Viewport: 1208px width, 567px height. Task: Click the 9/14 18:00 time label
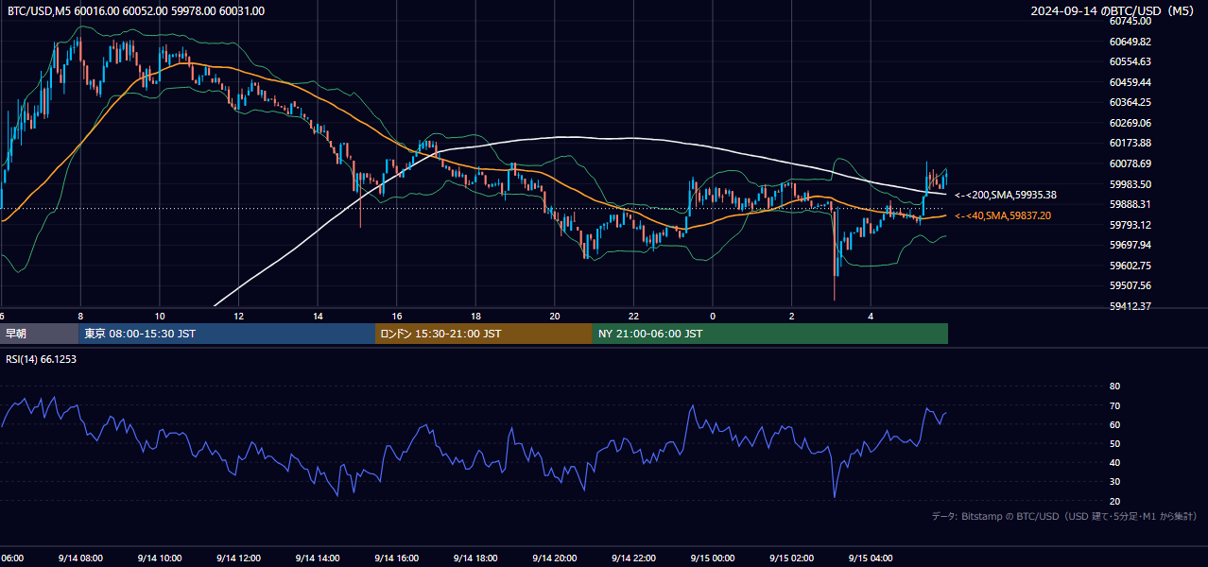click(475, 558)
